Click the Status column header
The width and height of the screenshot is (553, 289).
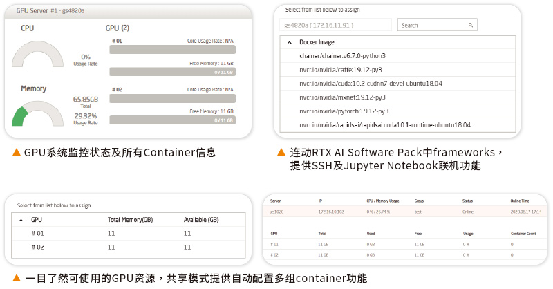468,201
